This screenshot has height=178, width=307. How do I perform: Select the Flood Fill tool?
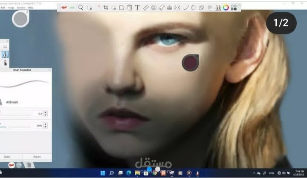click(x=129, y=8)
